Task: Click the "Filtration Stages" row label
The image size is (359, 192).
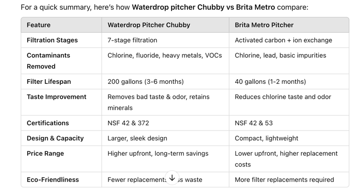Action: pyautogui.click(x=52, y=40)
